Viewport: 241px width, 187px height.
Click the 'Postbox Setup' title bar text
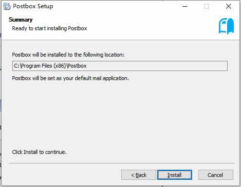point(33,6)
